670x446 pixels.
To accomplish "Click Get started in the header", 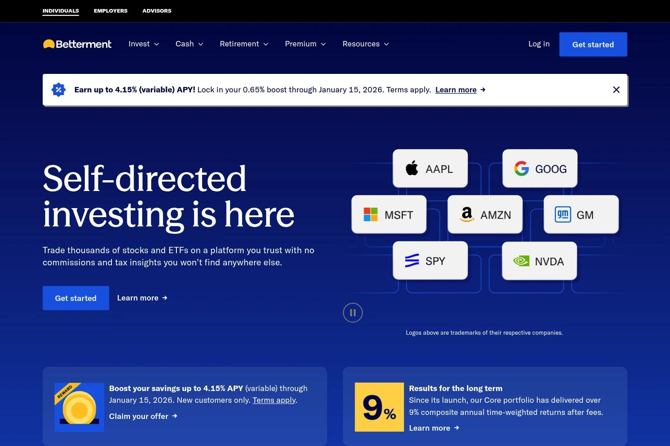I will [x=593, y=44].
